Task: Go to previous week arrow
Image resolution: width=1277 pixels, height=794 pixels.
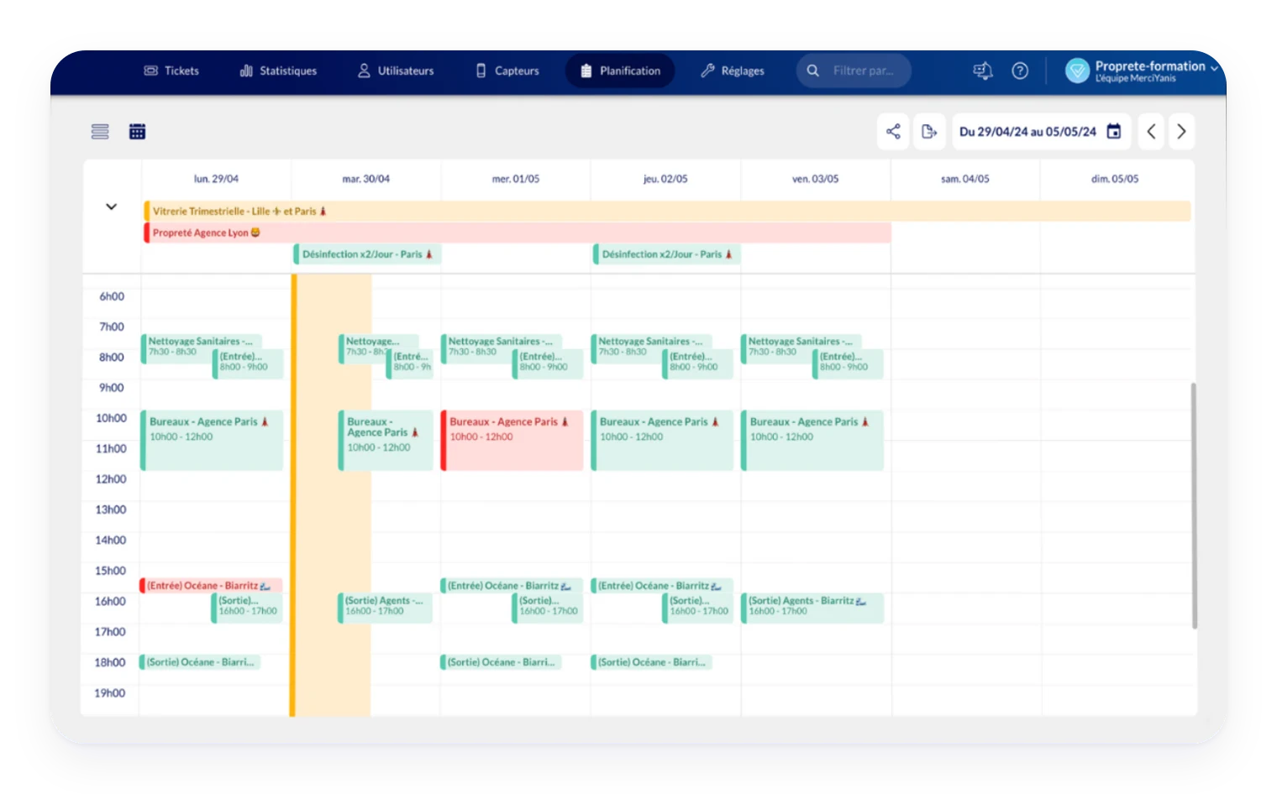Action: click(x=1151, y=132)
